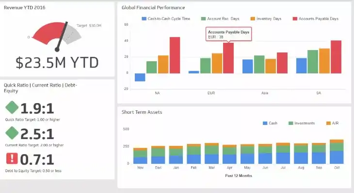
Task: Click the NA axis label
Action: coord(157,93)
